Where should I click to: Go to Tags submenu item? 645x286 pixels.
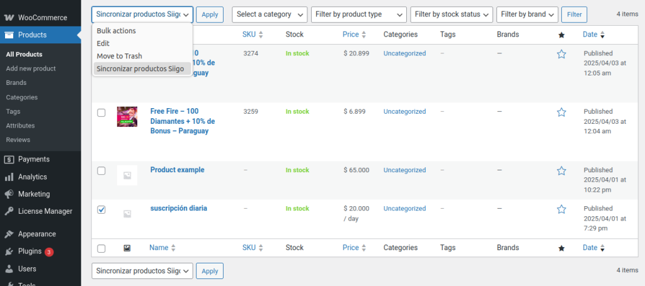point(13,111)
